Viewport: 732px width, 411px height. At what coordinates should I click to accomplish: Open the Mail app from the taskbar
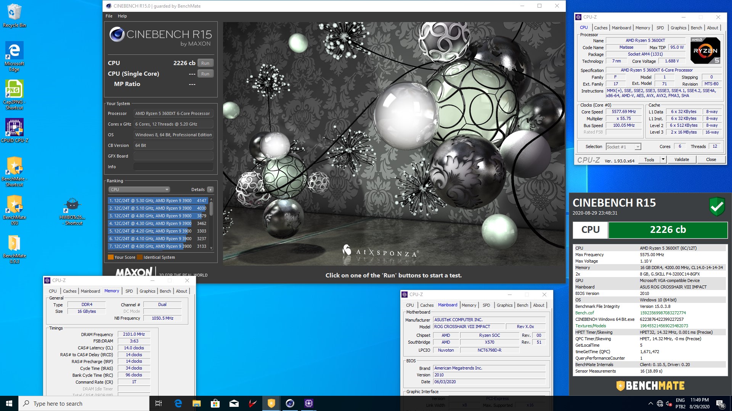tap(234, 403)
